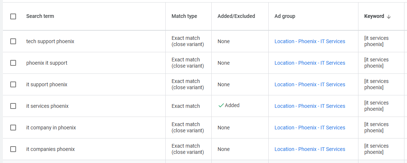Sort by the Keyword column header

(374, 16)
